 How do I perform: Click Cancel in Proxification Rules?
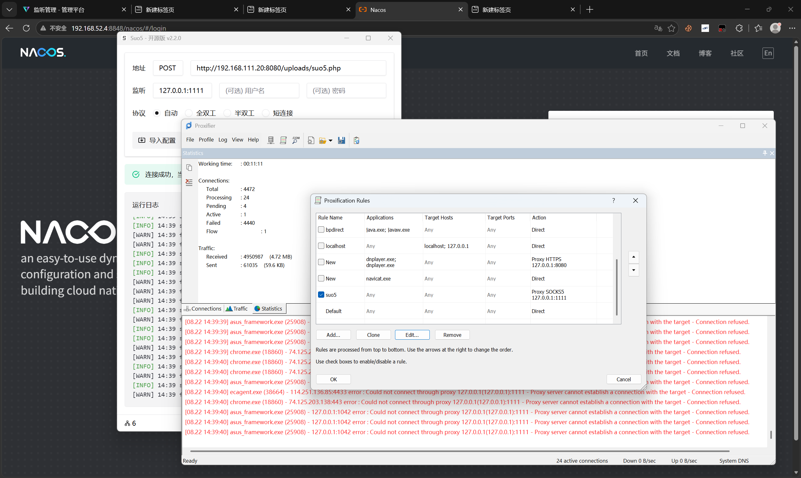pos(624,379)
